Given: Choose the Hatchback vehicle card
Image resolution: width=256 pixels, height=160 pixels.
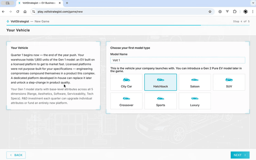Looking at the screenshot, I should (x=160, y=82).
